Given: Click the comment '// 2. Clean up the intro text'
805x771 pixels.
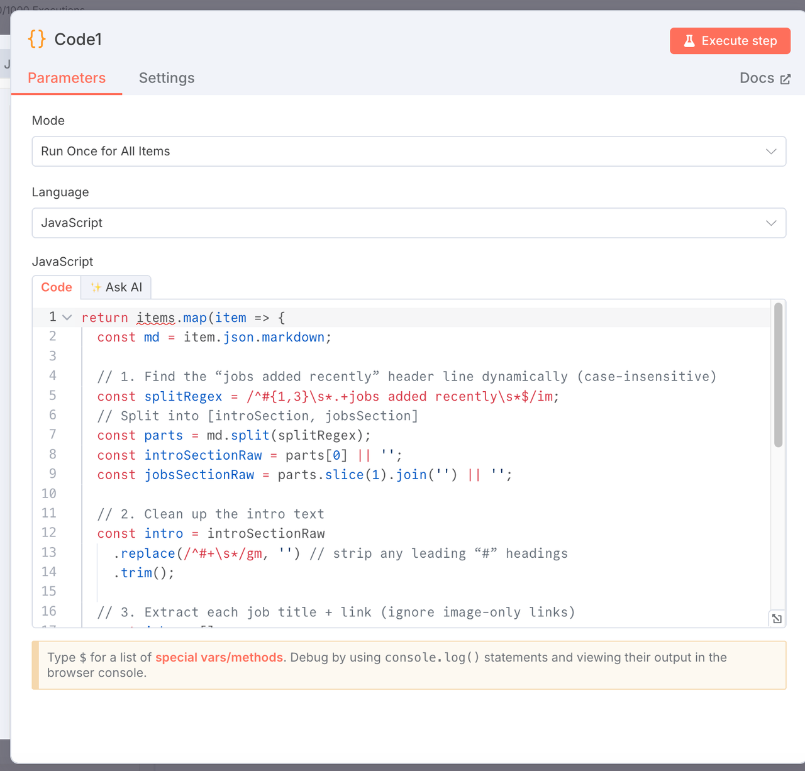Looking at the screenshot, I should tap(211, 514).
